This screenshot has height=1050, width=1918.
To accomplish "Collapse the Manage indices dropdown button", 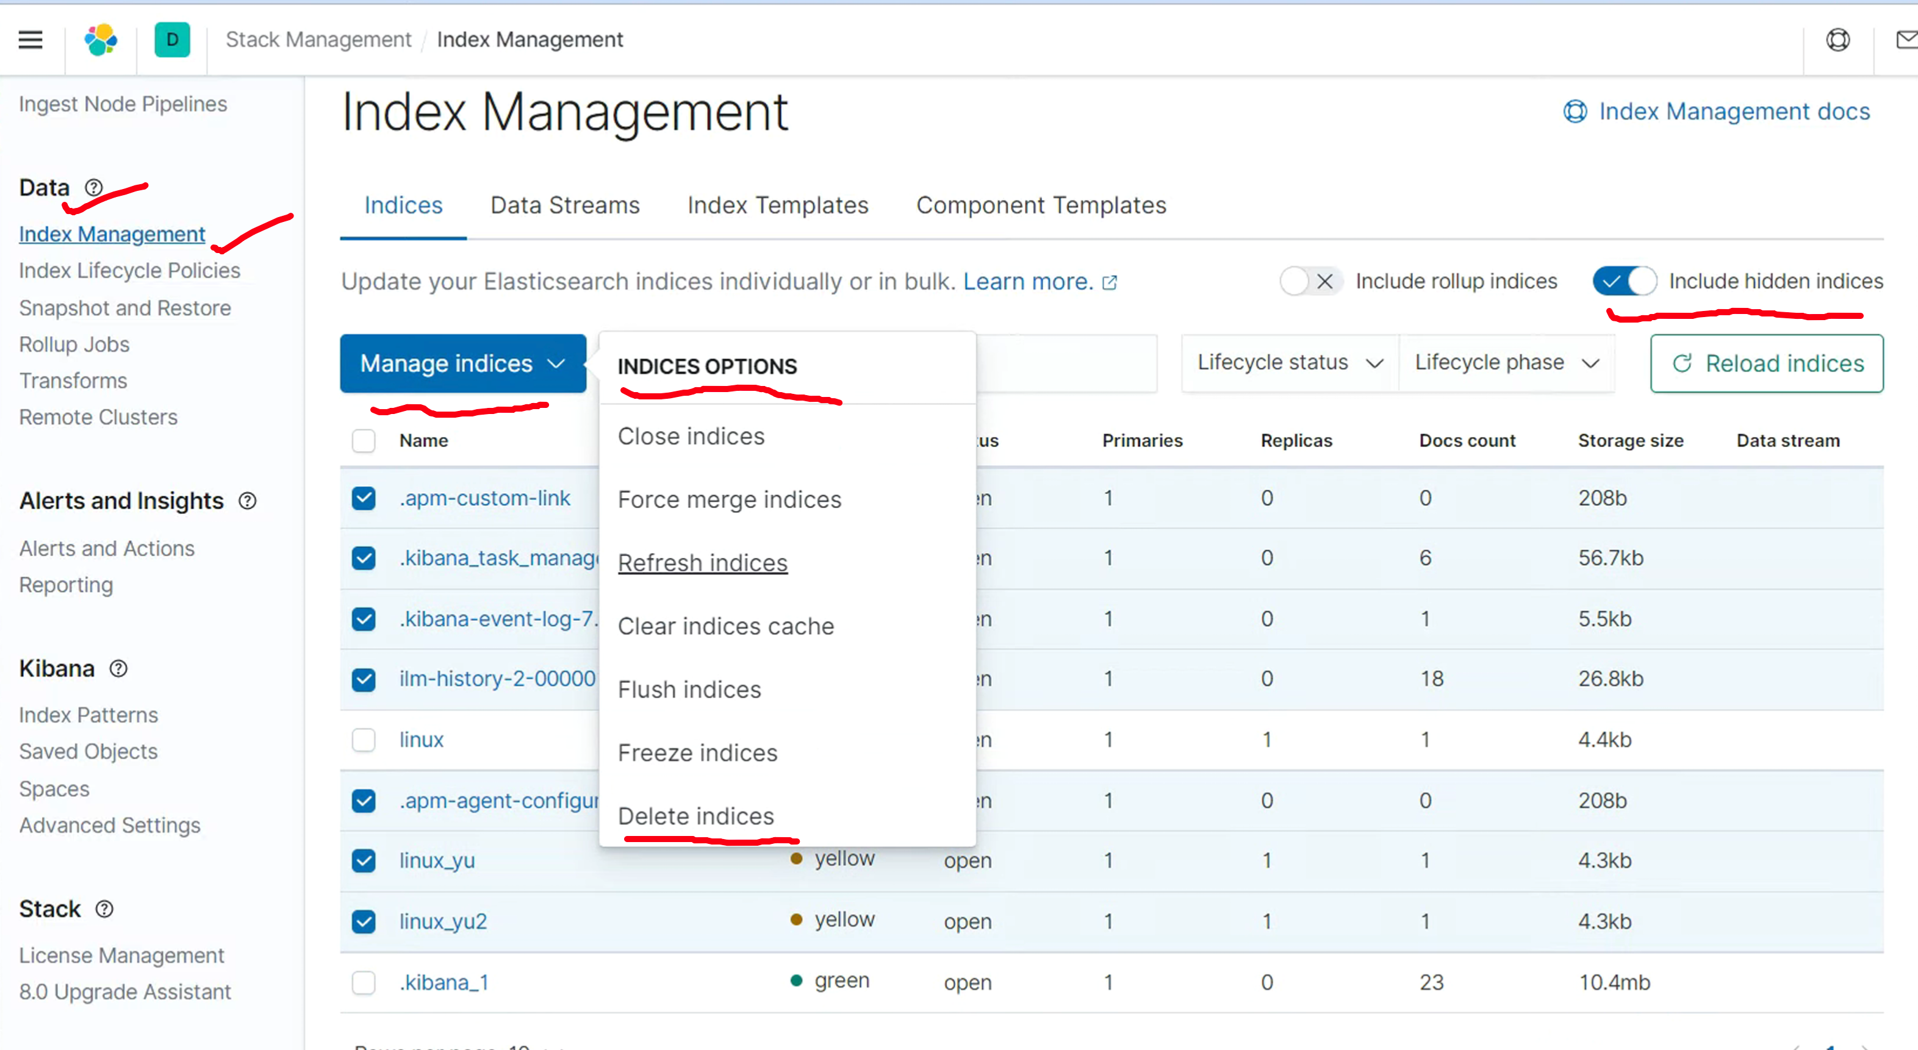I will pyautogui.click(x=462, y=363).
